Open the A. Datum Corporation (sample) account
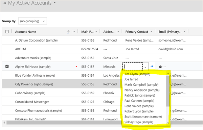 coord(36,40)
